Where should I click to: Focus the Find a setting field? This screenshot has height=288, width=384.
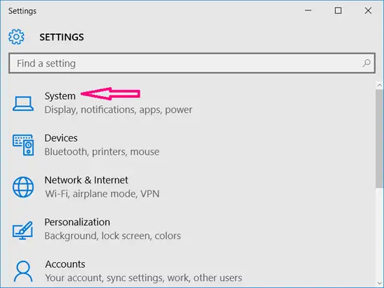[192, 63]
